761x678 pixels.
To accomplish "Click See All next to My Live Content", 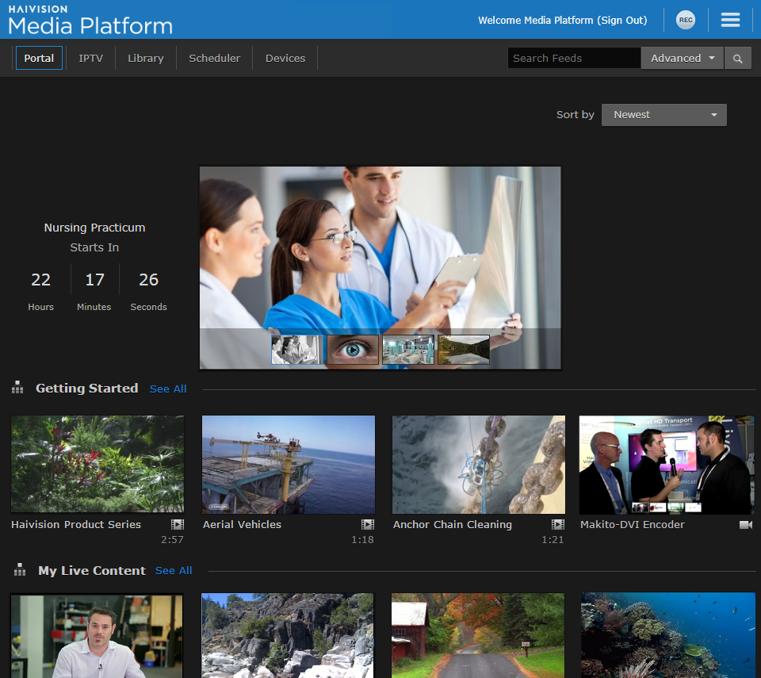I will point(174,571).
